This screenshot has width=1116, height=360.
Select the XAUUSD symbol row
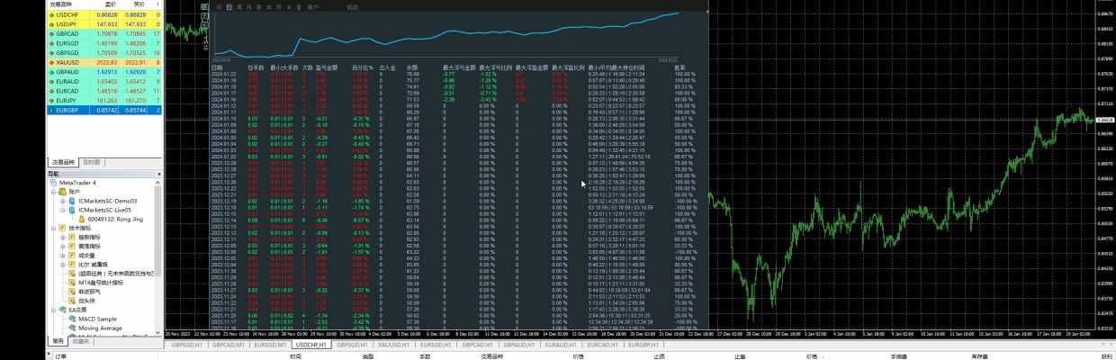click(104, 62)
